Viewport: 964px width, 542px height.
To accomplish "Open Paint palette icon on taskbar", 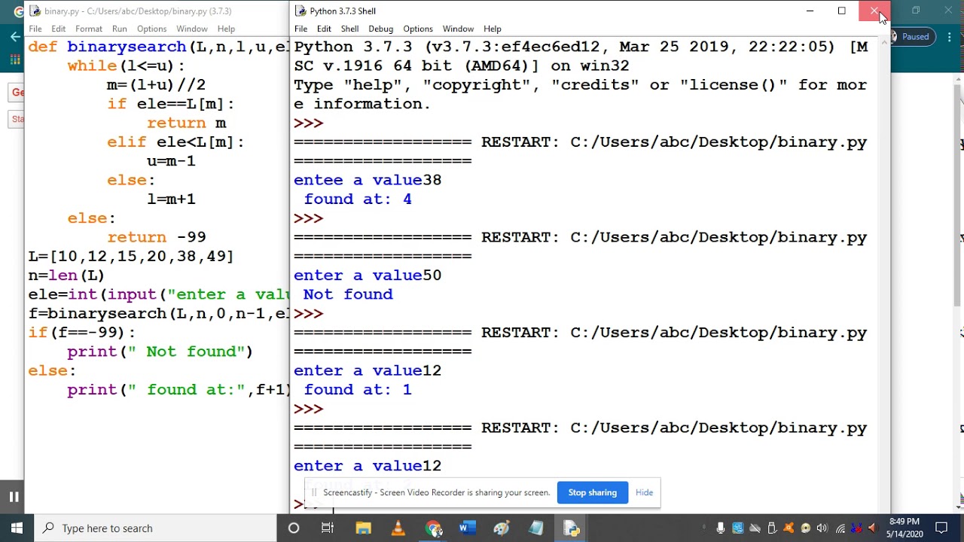I will [502, 528].
